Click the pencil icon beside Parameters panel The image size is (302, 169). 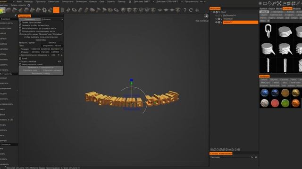coord(16,15)
